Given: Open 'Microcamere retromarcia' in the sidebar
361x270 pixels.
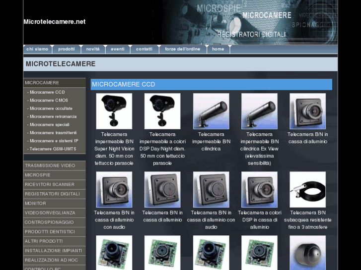Looking at the screenshot, I should [52, 116].
